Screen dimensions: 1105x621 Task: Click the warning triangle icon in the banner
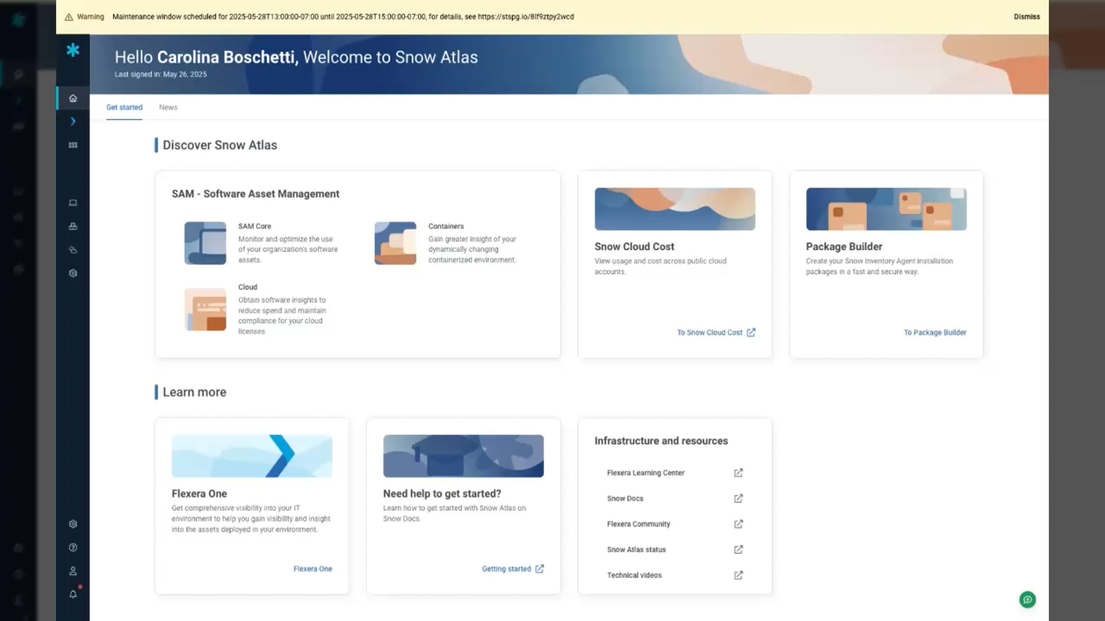[x=69, y=17]
